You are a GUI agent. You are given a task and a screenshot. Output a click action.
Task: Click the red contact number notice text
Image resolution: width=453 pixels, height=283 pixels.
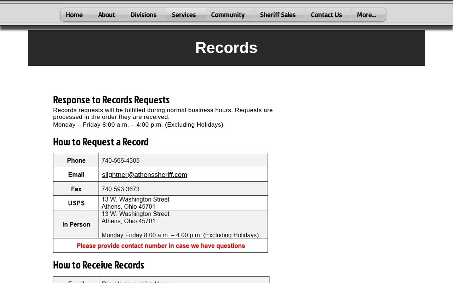pos(161,246)
